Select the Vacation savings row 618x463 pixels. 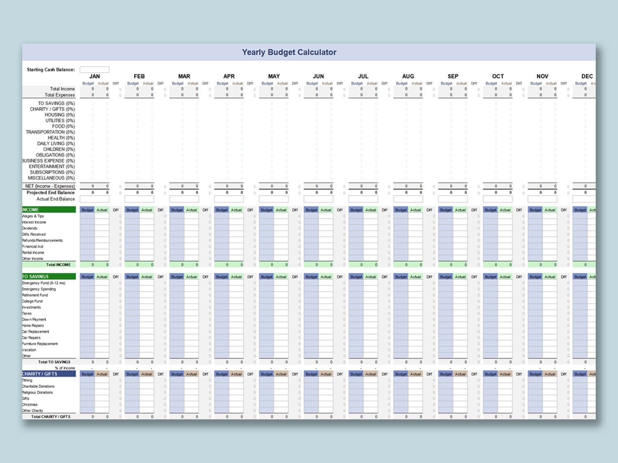(29, 349)
